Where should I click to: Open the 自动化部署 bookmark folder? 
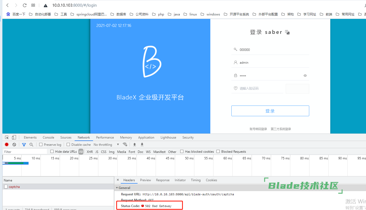point(40,14)
